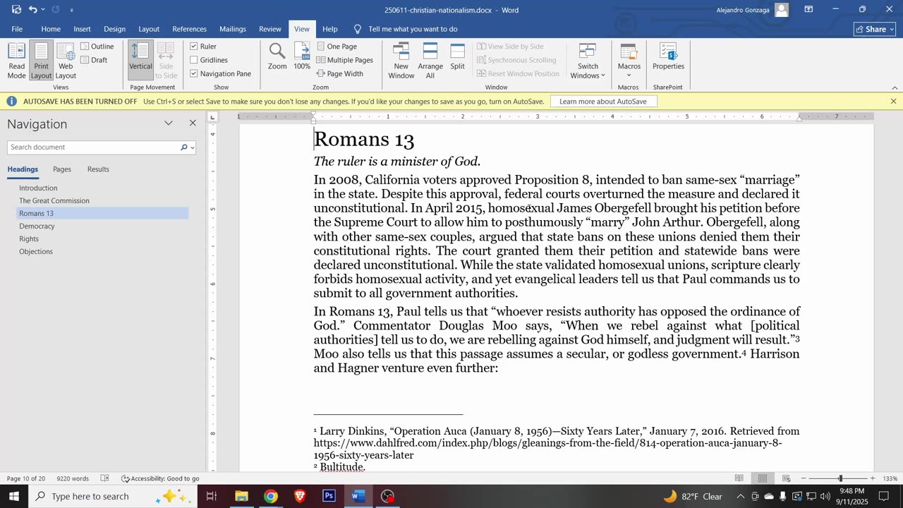Jump to the Democracy heading

point(37,226)
